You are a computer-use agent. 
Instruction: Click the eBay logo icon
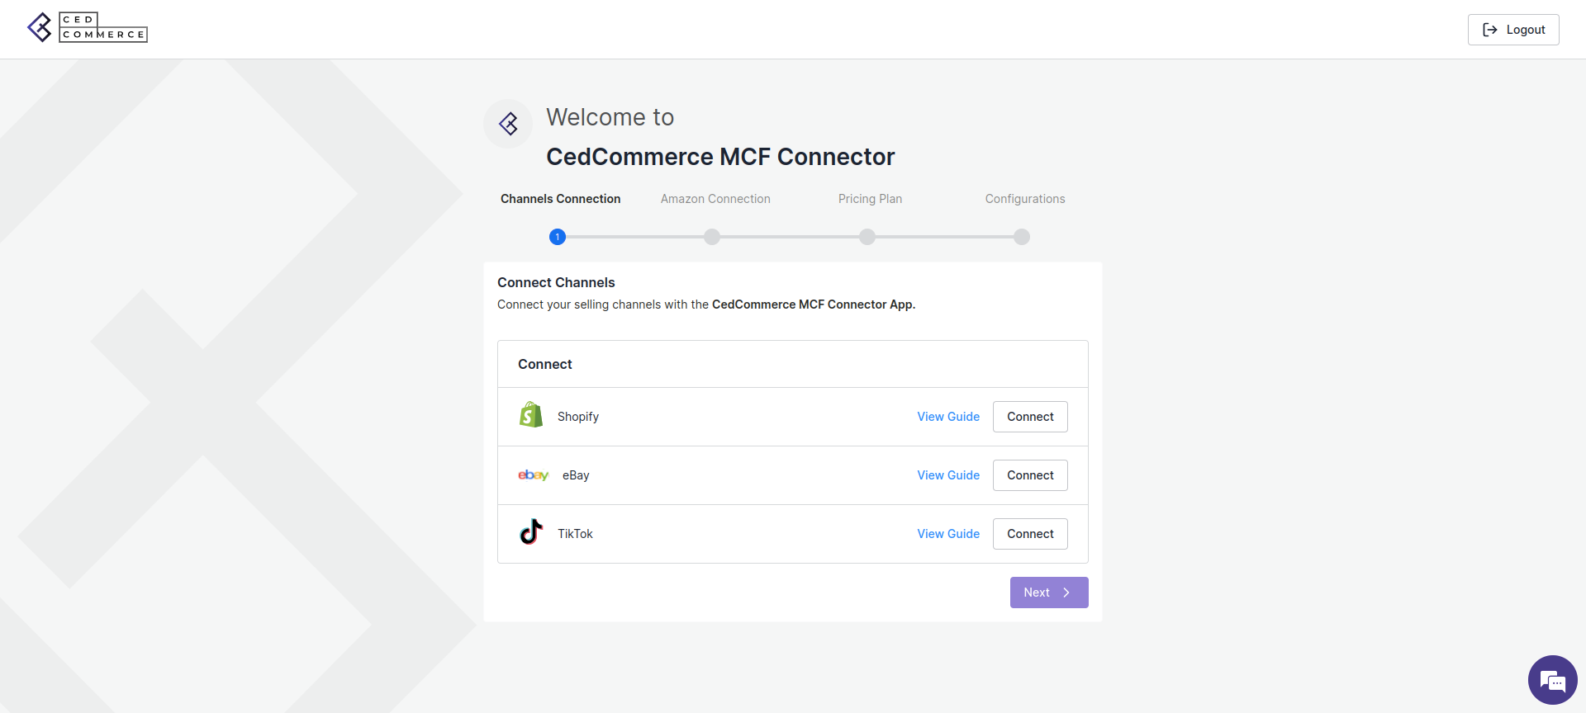(534, 475)
